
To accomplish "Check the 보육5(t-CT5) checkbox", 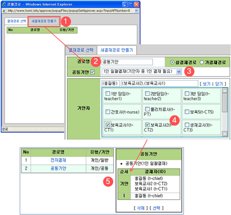I will coord(187,112).
